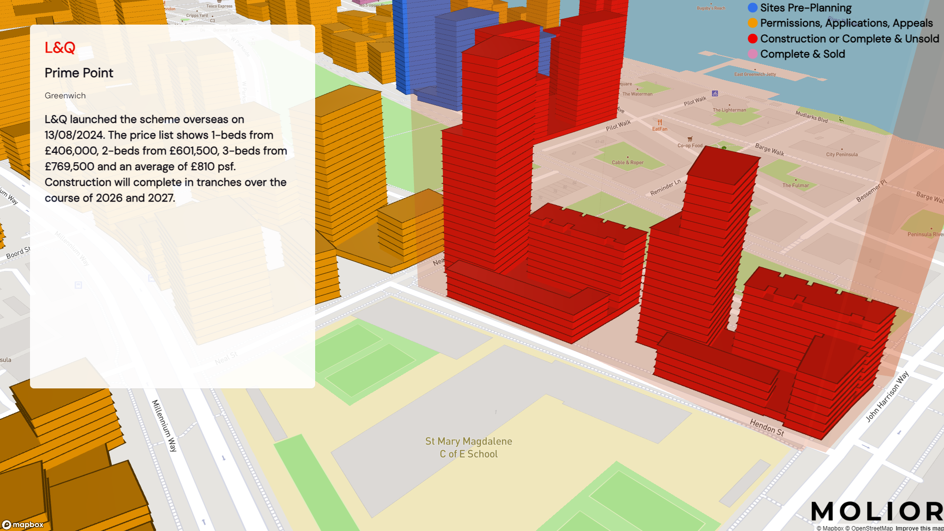Click the Tesco Express map label
944x531 pixels.
coord(219,6)
